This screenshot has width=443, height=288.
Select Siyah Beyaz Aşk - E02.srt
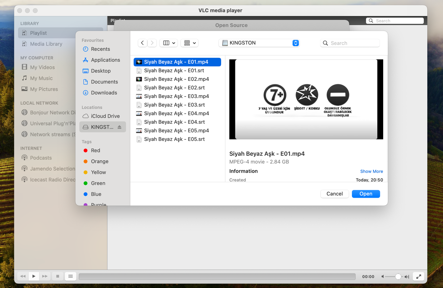tap(177, 88)
